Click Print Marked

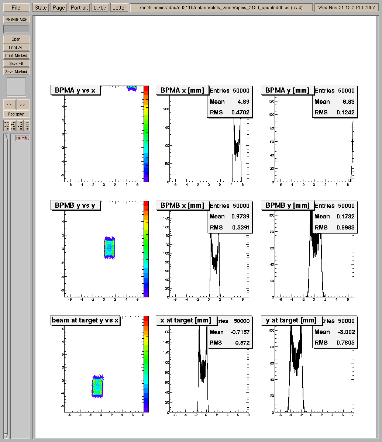coord(16,55)
